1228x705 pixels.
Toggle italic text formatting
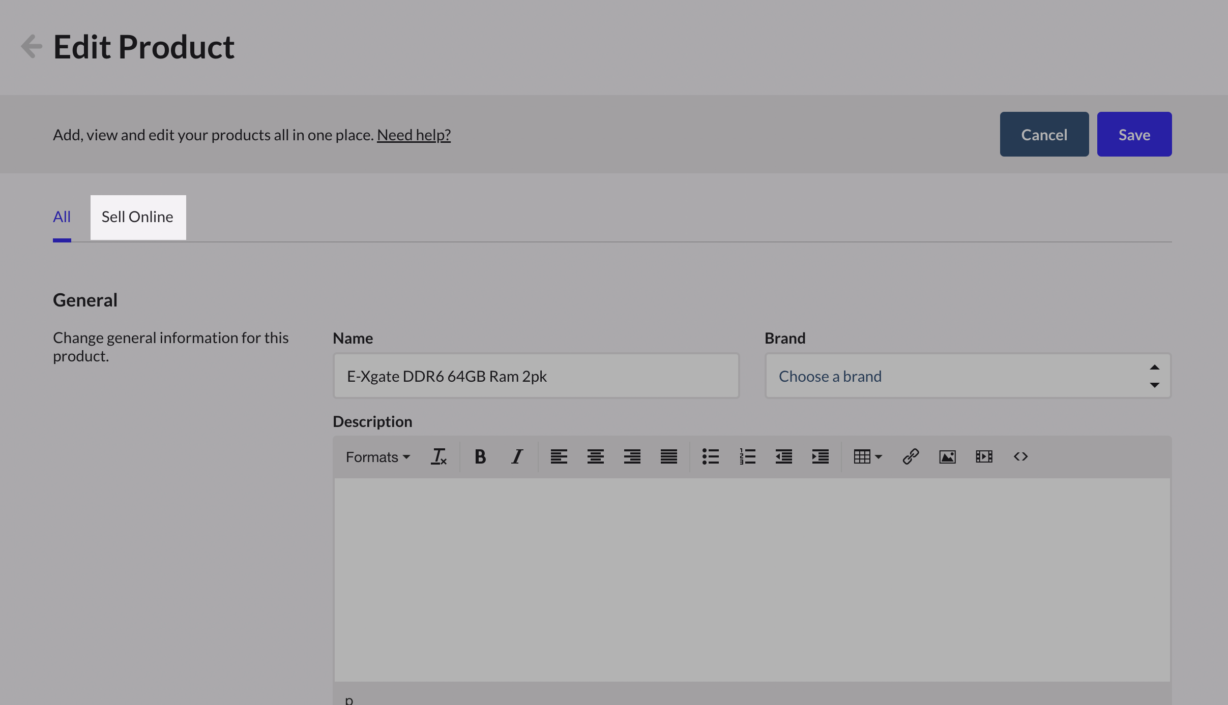click(x=517, y=456)
